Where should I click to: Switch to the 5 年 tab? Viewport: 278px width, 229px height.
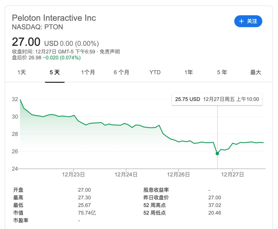pyautogui.click(x=222, y=72)
